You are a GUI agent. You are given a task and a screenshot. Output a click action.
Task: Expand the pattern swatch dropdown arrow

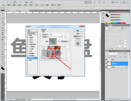point(56,41)
